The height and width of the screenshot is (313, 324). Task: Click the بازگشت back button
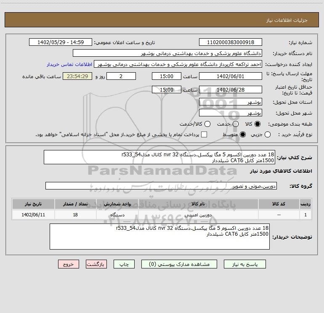point(96,264)
